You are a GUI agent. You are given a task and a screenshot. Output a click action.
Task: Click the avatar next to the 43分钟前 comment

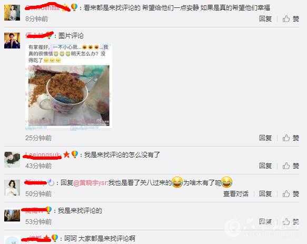(x=12, y=160)
